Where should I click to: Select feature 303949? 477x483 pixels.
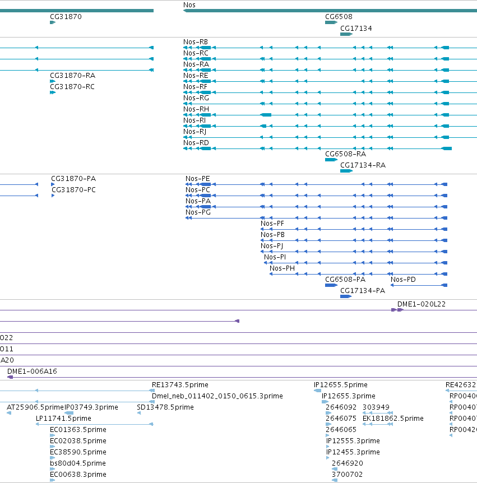tap(376, 407)
